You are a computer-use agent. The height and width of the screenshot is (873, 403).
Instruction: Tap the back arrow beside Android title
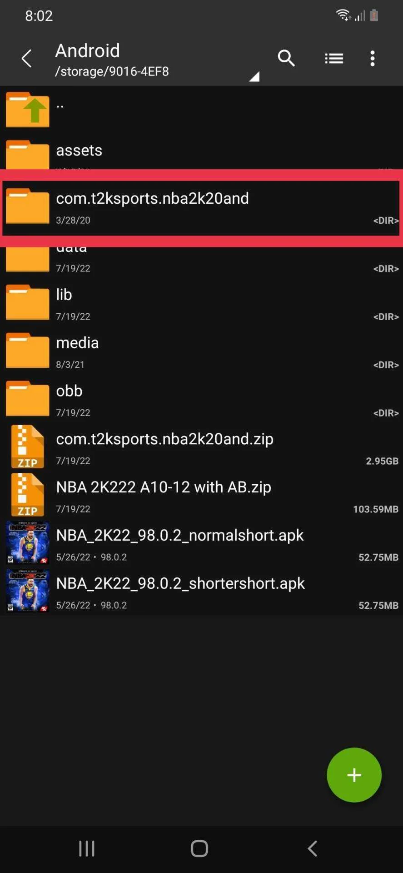pyautogui.click(x=27, y=58)
